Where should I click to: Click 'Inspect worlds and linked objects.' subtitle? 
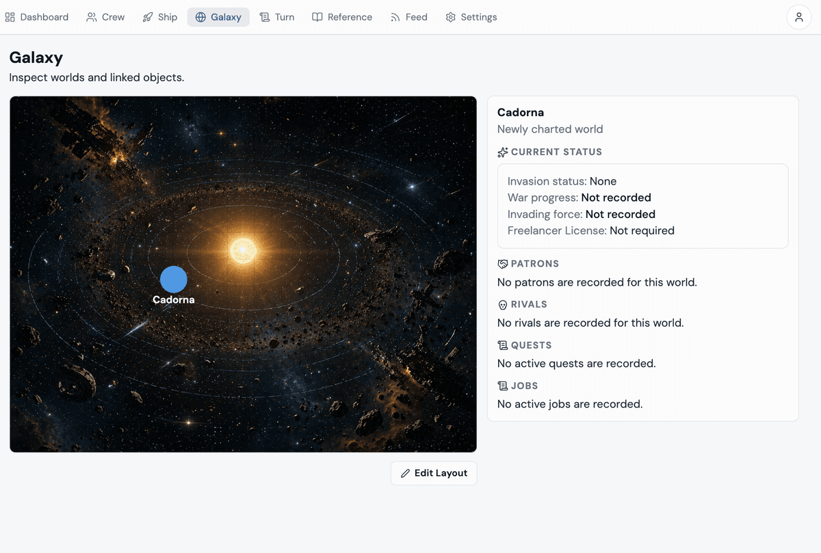(96, 77)
